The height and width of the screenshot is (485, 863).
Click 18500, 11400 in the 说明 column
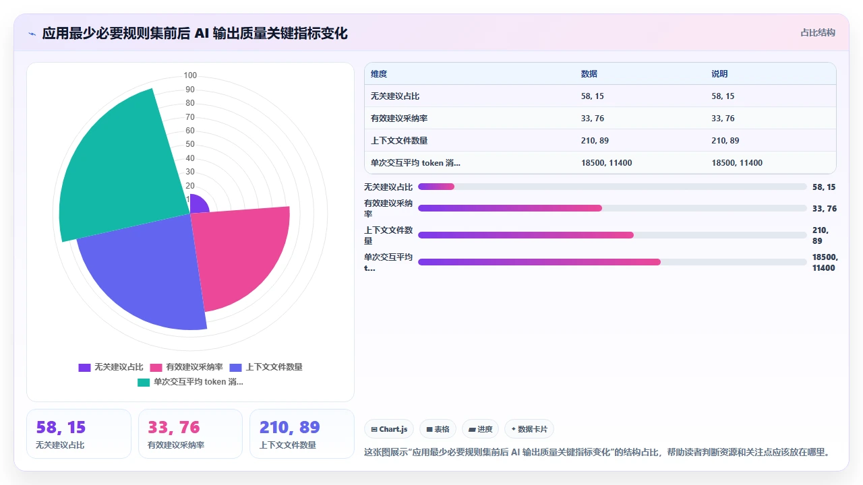737,163
